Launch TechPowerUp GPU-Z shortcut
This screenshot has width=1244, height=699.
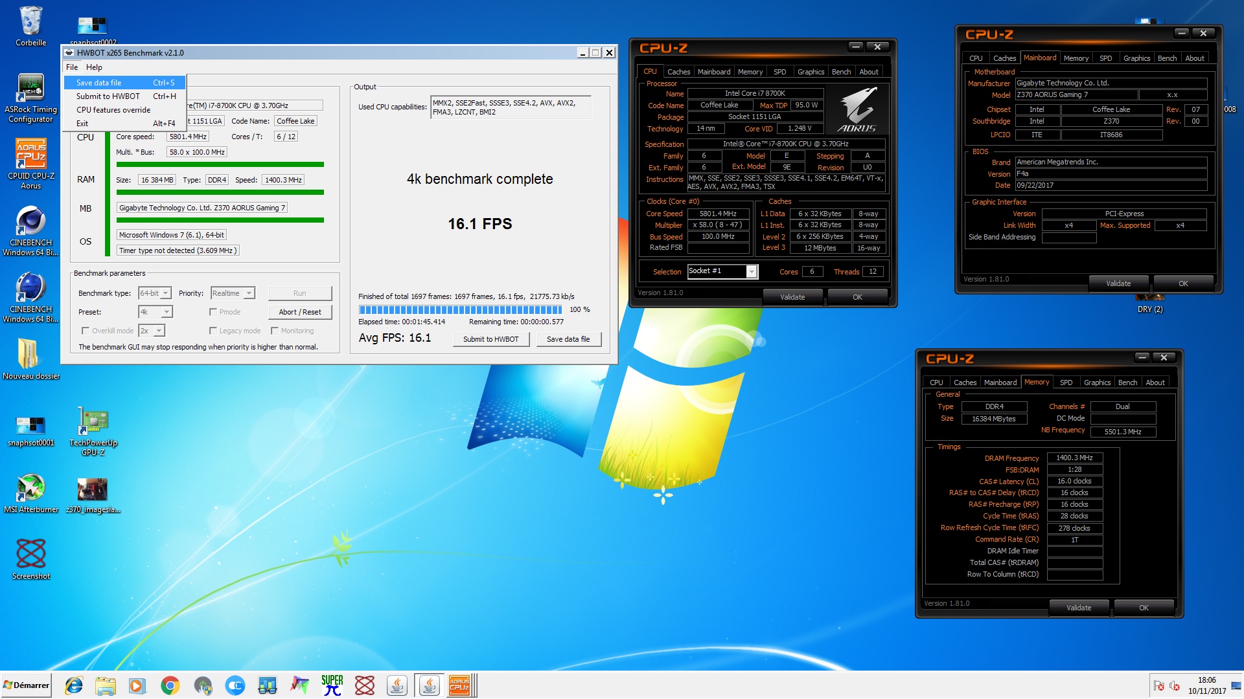(93, 430)
